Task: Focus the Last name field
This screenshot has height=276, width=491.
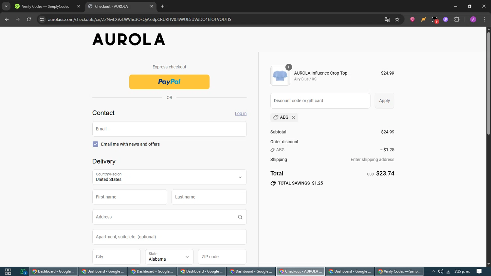Action: pyautogui.click(x=209, y=197)
